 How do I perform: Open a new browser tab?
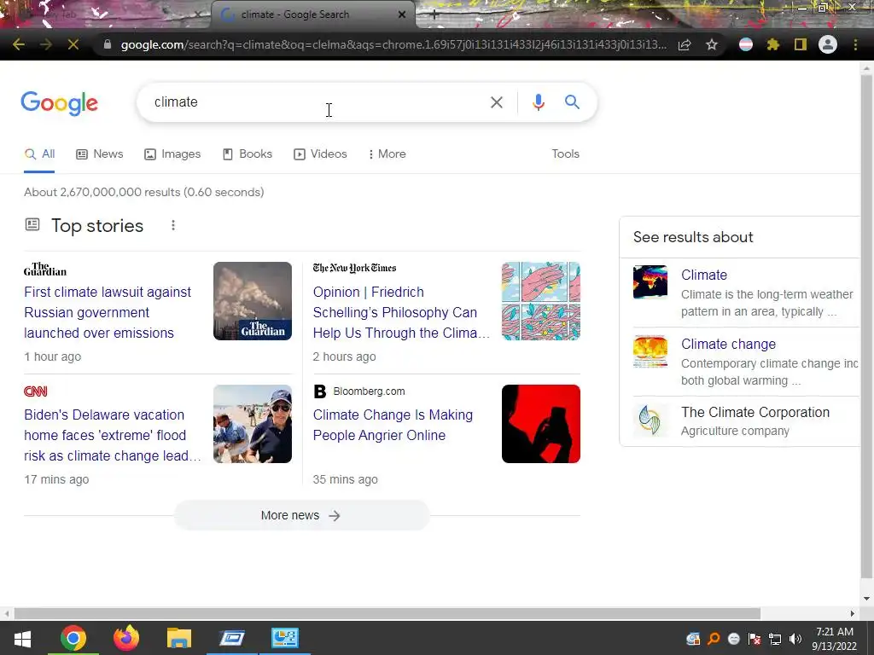point(434,15)
